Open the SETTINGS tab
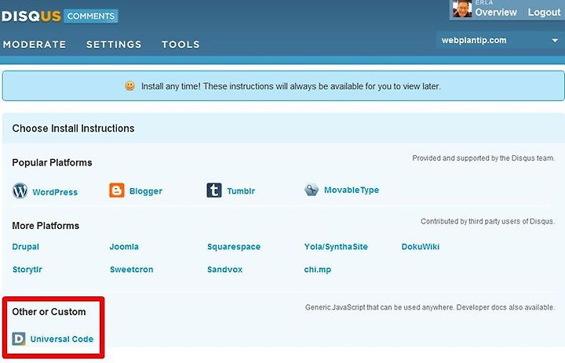 [x=114, y=44]
